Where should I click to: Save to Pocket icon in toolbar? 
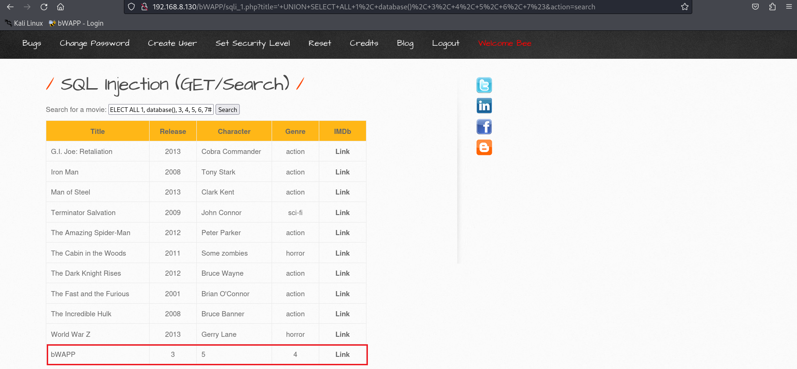click(x=755, y=7)
